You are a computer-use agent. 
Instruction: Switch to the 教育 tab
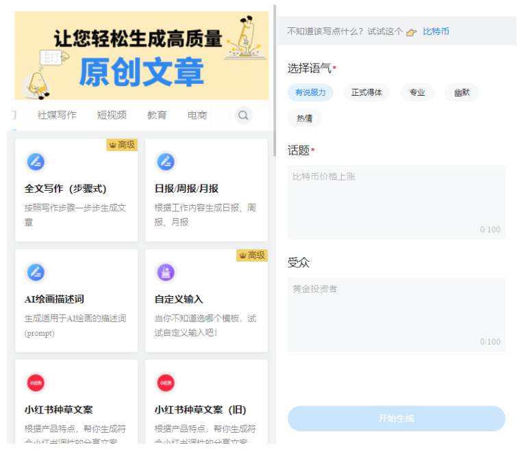pyautogui.click(x=157, y=115)
